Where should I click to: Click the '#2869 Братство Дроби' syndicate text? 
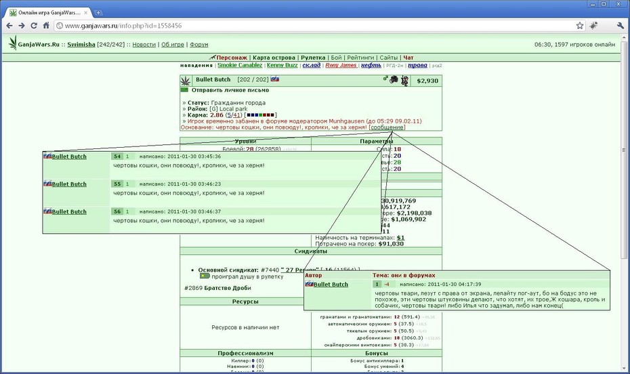point(217,288)
